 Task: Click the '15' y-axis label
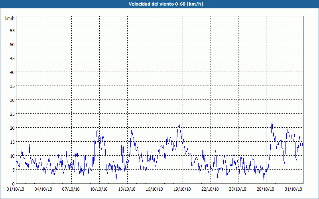(12, 142)
